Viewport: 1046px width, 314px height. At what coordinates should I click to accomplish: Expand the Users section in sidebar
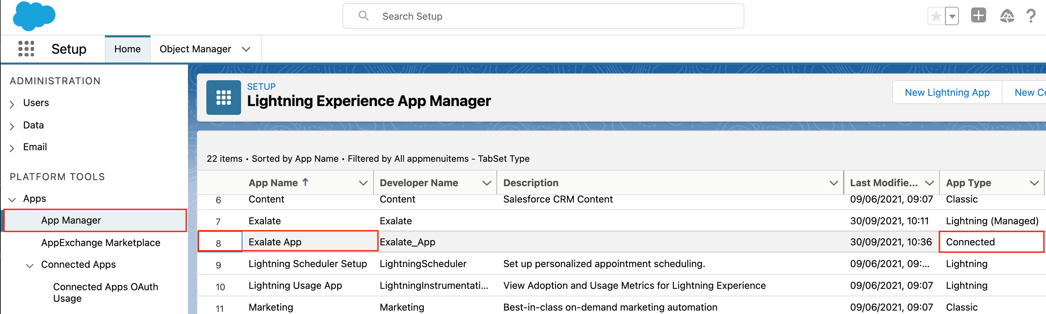coord(12,104)
